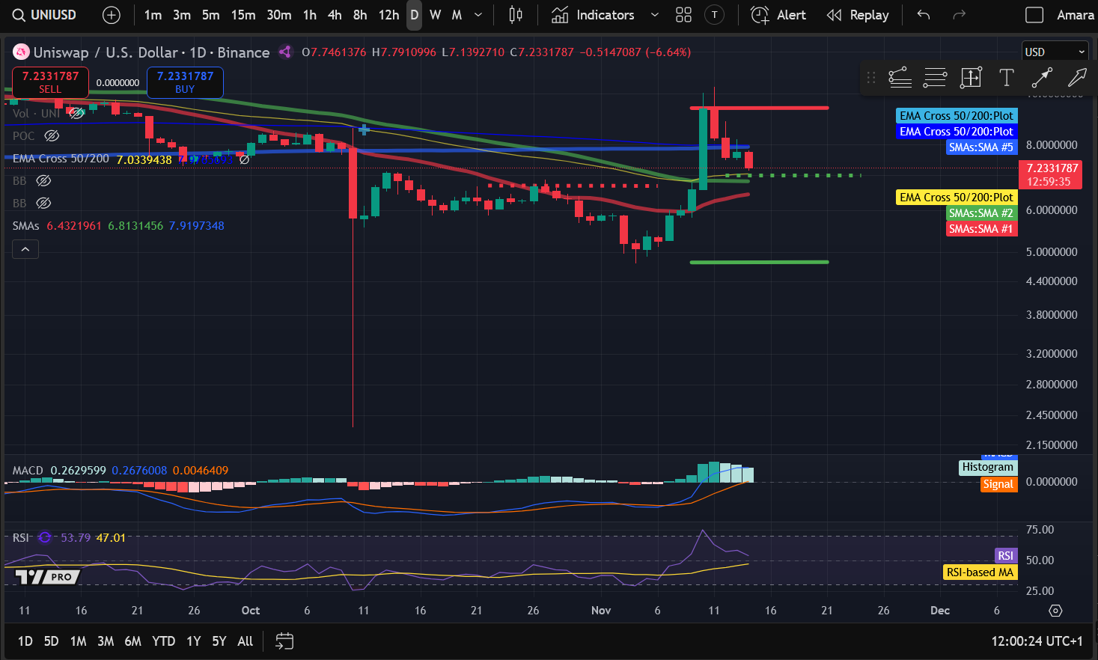The height and width of the screenshot is (660, 1098).
Task: Open the layout setup grid icon
Action: (683, 15)
